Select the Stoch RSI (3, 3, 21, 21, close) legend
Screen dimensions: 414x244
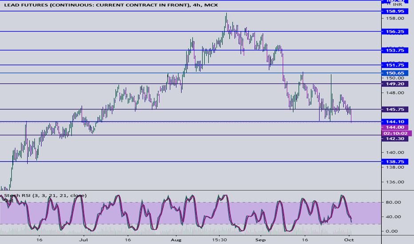[x=45, y=196]
